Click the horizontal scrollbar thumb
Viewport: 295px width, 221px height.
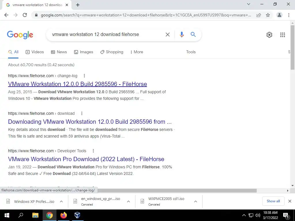pos(177,190)
